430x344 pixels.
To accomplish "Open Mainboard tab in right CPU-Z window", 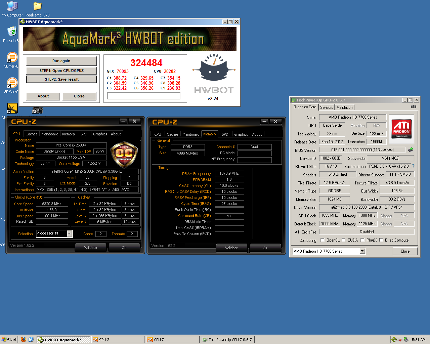I will click(191, 134).
